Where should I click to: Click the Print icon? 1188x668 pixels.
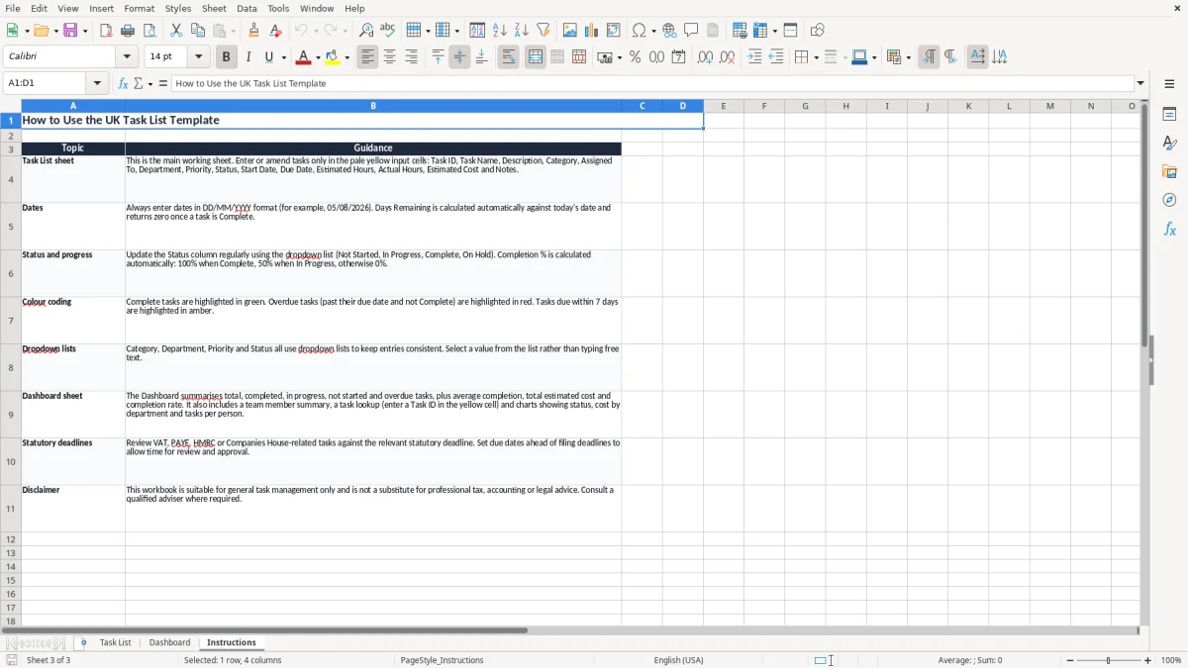(x=128, y=31)
